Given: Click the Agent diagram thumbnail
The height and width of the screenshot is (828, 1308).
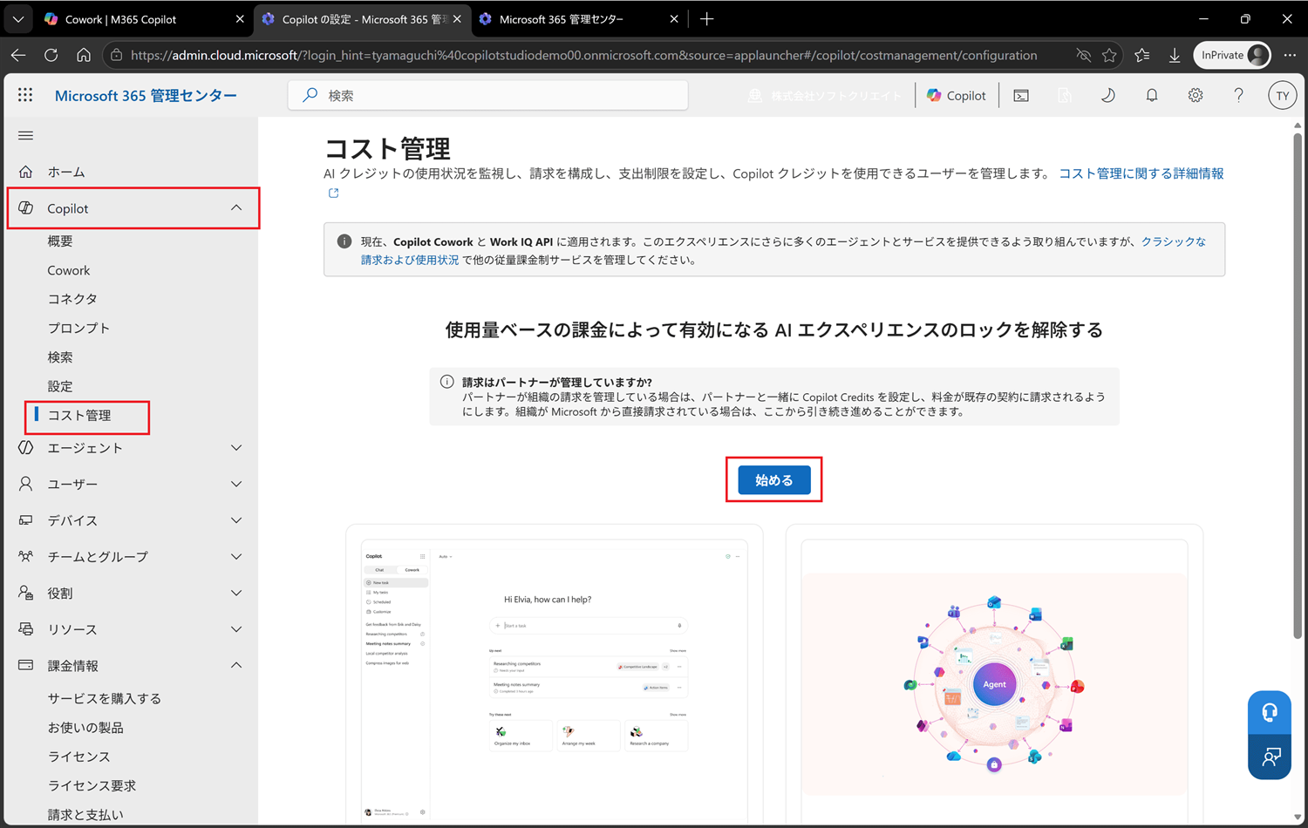Looking at the screenshot, I should (x=994, y=682).
